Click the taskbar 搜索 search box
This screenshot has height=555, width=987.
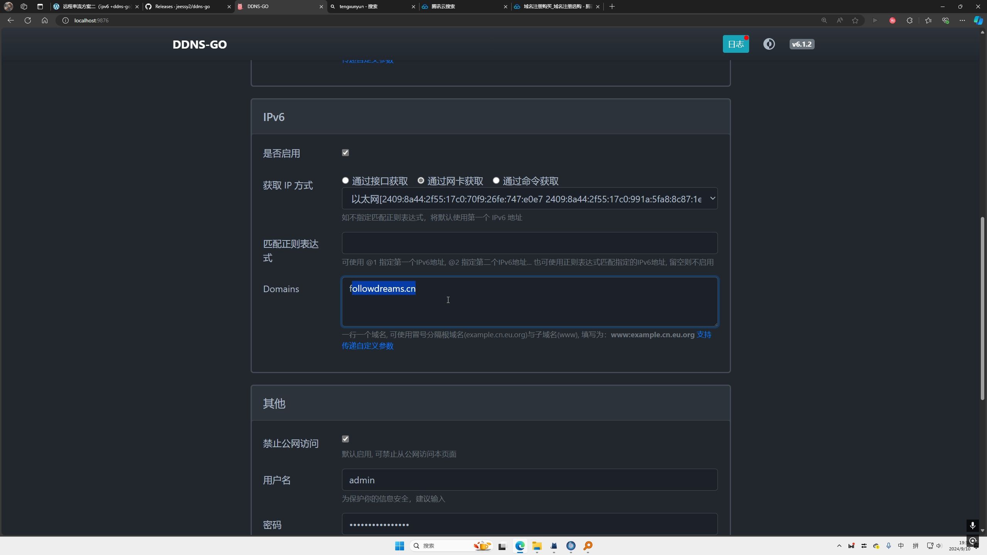[x=451, y=546]
